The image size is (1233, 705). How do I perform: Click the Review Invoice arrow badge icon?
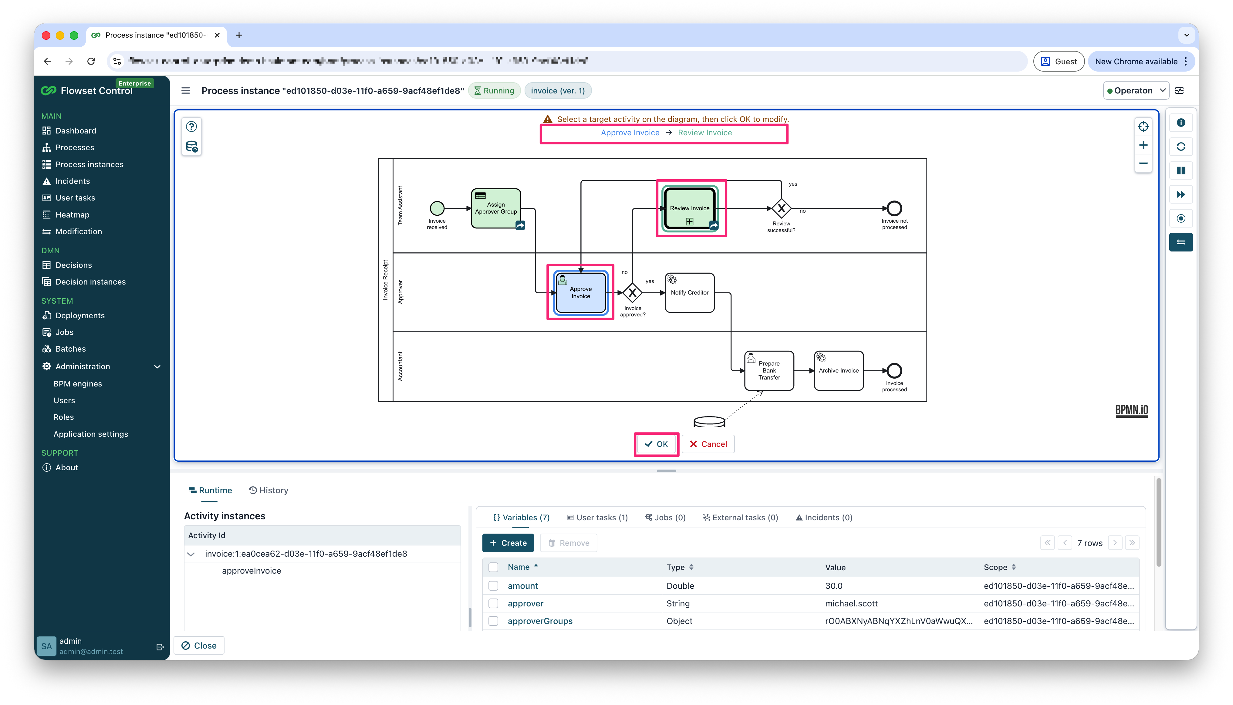coord(713,226)
